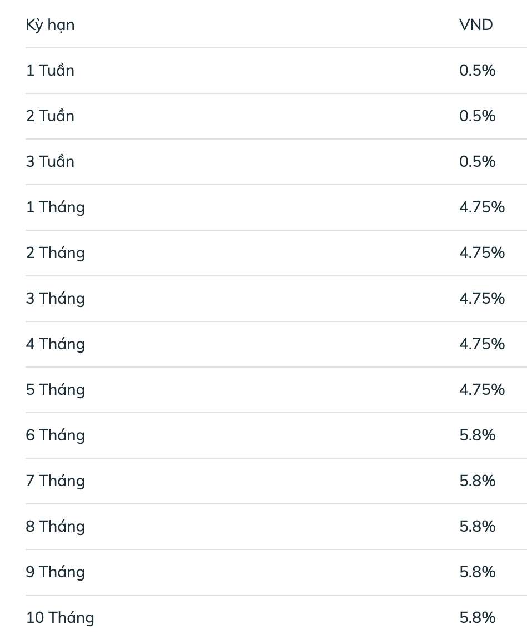This screenshot has height=634, width=527.
Task: Select the 3 Tháng term row
Action: [55, 299]
